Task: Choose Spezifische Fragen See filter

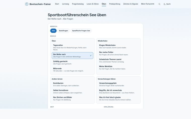Action: point(81,31)
